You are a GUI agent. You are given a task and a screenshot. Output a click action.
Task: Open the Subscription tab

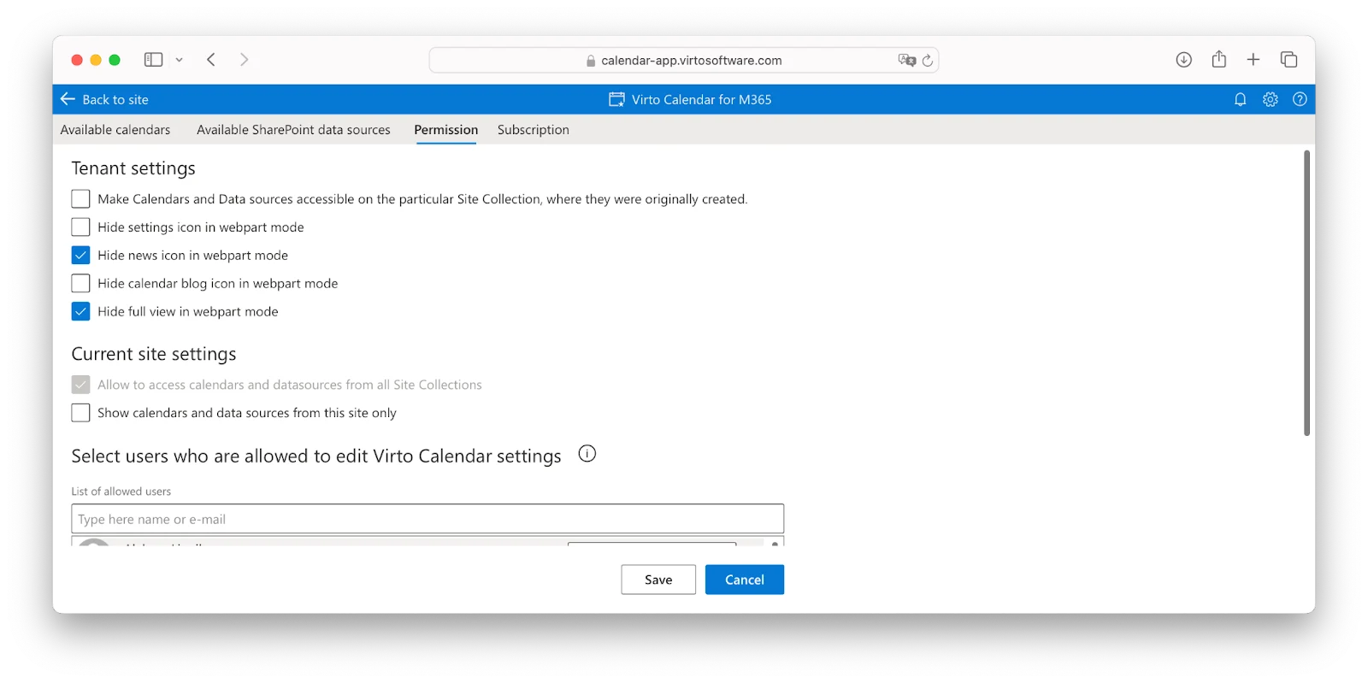click(534, 130)
